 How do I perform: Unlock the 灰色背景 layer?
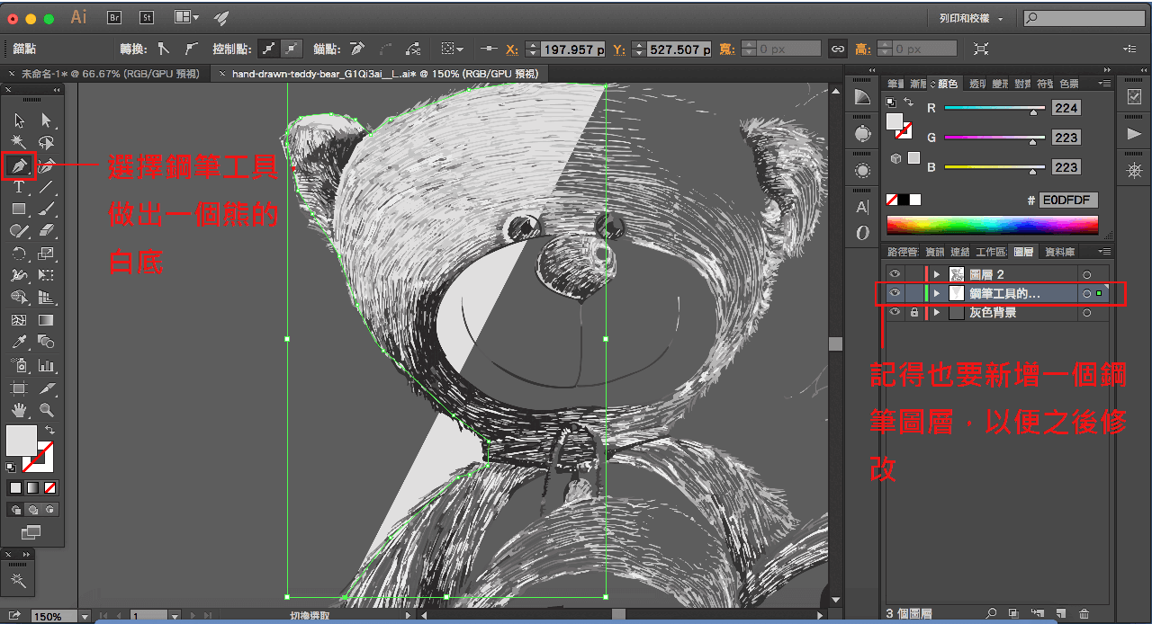(x=914, y=313)
